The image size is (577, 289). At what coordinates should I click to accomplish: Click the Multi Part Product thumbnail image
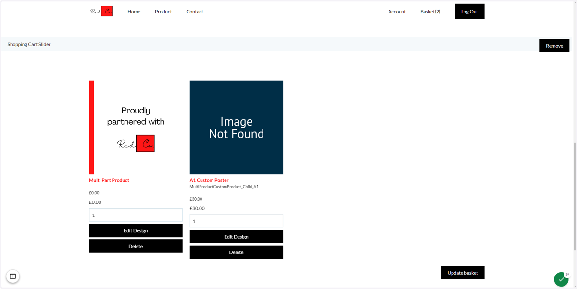pyautogui.click(x=136, y=127)
